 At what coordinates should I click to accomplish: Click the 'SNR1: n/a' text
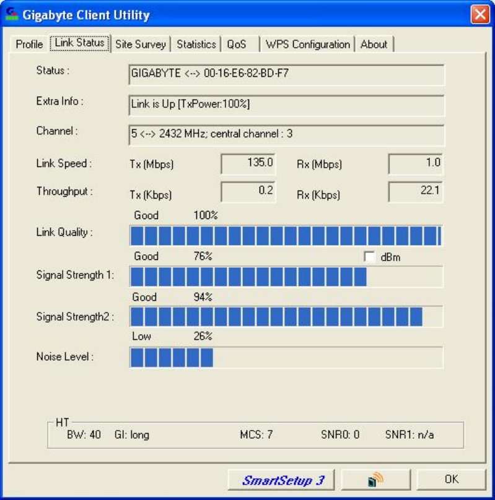pos(410,434)
